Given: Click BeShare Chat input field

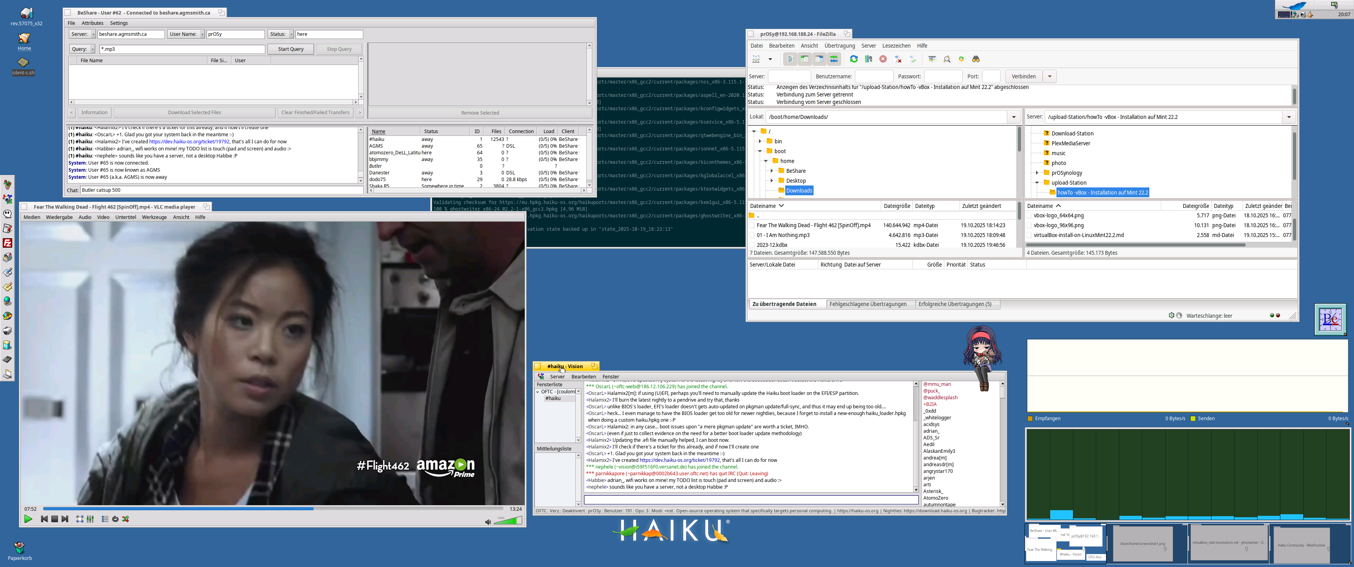Looking at the screenshot, I should coord(221,190).
